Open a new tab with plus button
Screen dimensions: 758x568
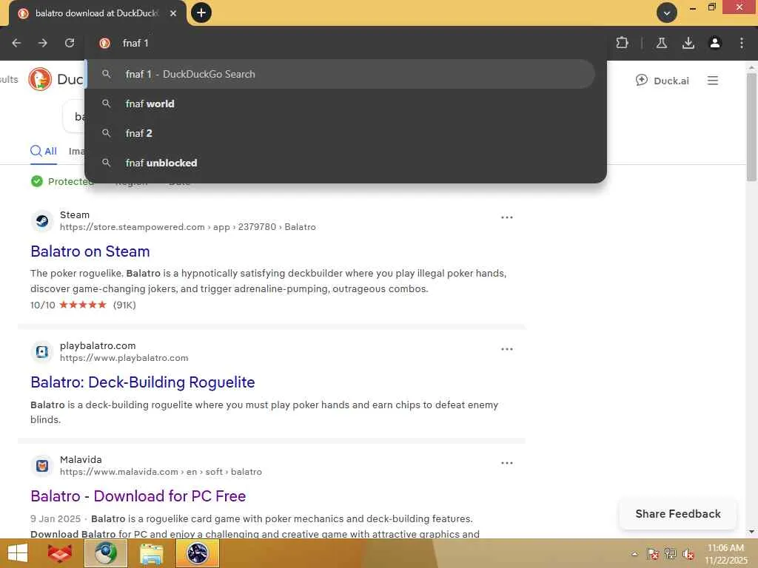(201, 13)
